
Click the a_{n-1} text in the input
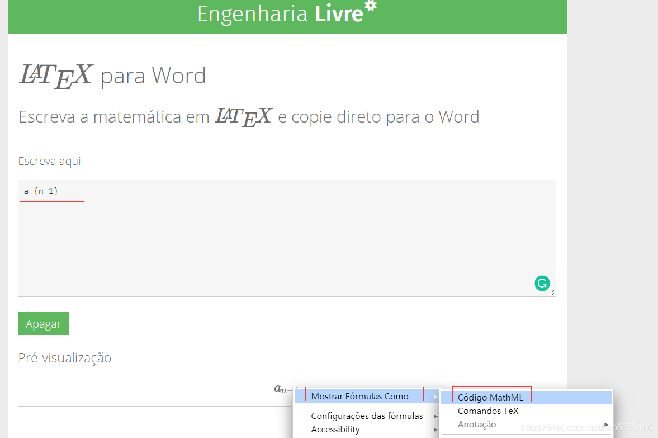pyautogui.click(x=41, y=191)
